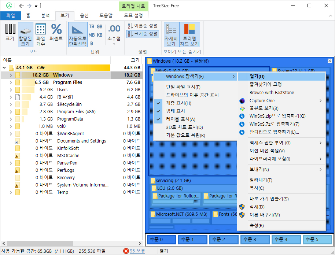Uncheck 레이블 표시 label display

click(x=178, y=120)
